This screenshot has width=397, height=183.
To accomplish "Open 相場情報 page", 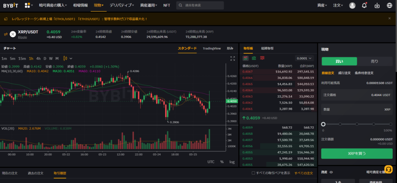I will tap(80, 5).
